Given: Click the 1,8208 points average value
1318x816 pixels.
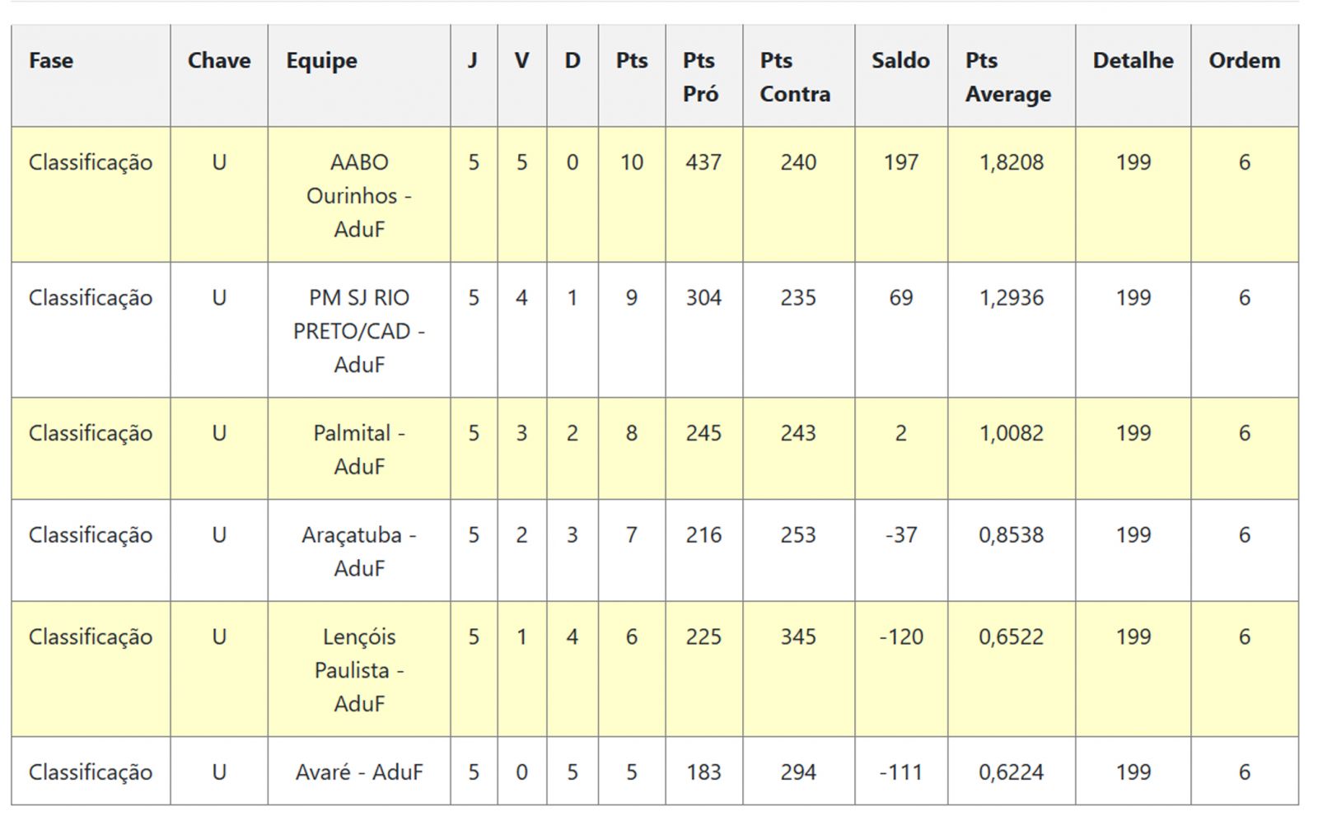Looking at the screenshot, I should 1011,162.
